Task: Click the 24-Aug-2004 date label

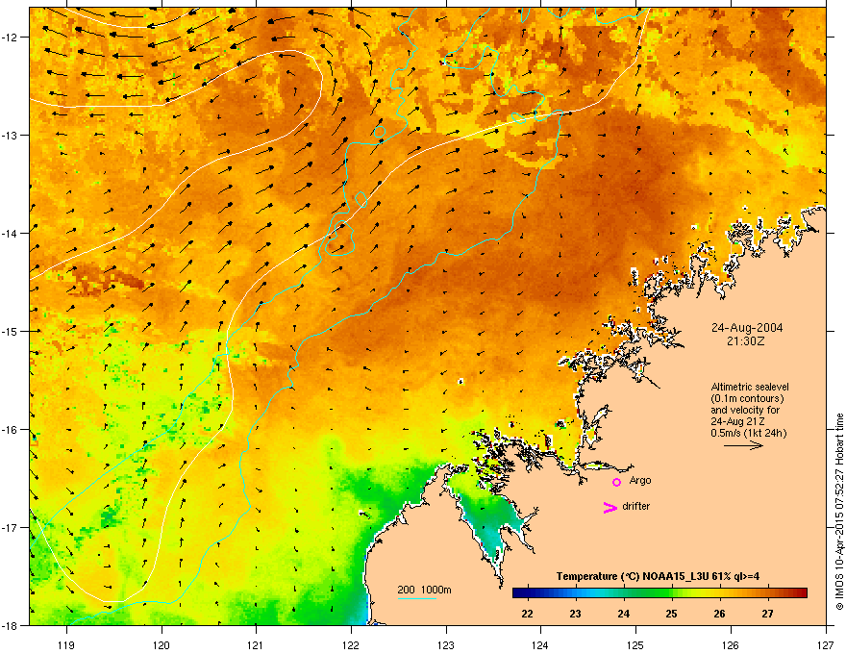Action: click(747, 328)
